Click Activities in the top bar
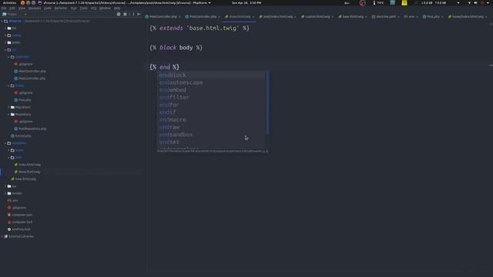Viewport: 493px width, 277px height. pyautogui.click(x=9, y=3)
